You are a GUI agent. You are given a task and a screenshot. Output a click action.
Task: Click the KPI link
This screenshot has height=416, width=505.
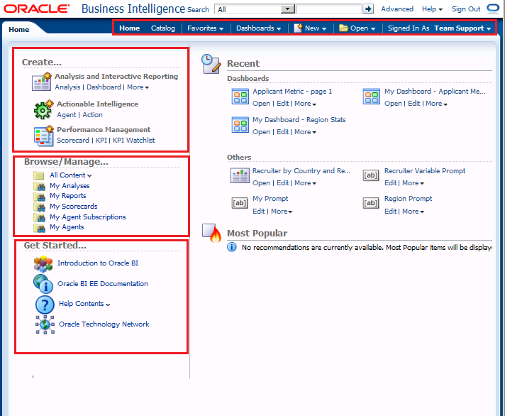101,141
